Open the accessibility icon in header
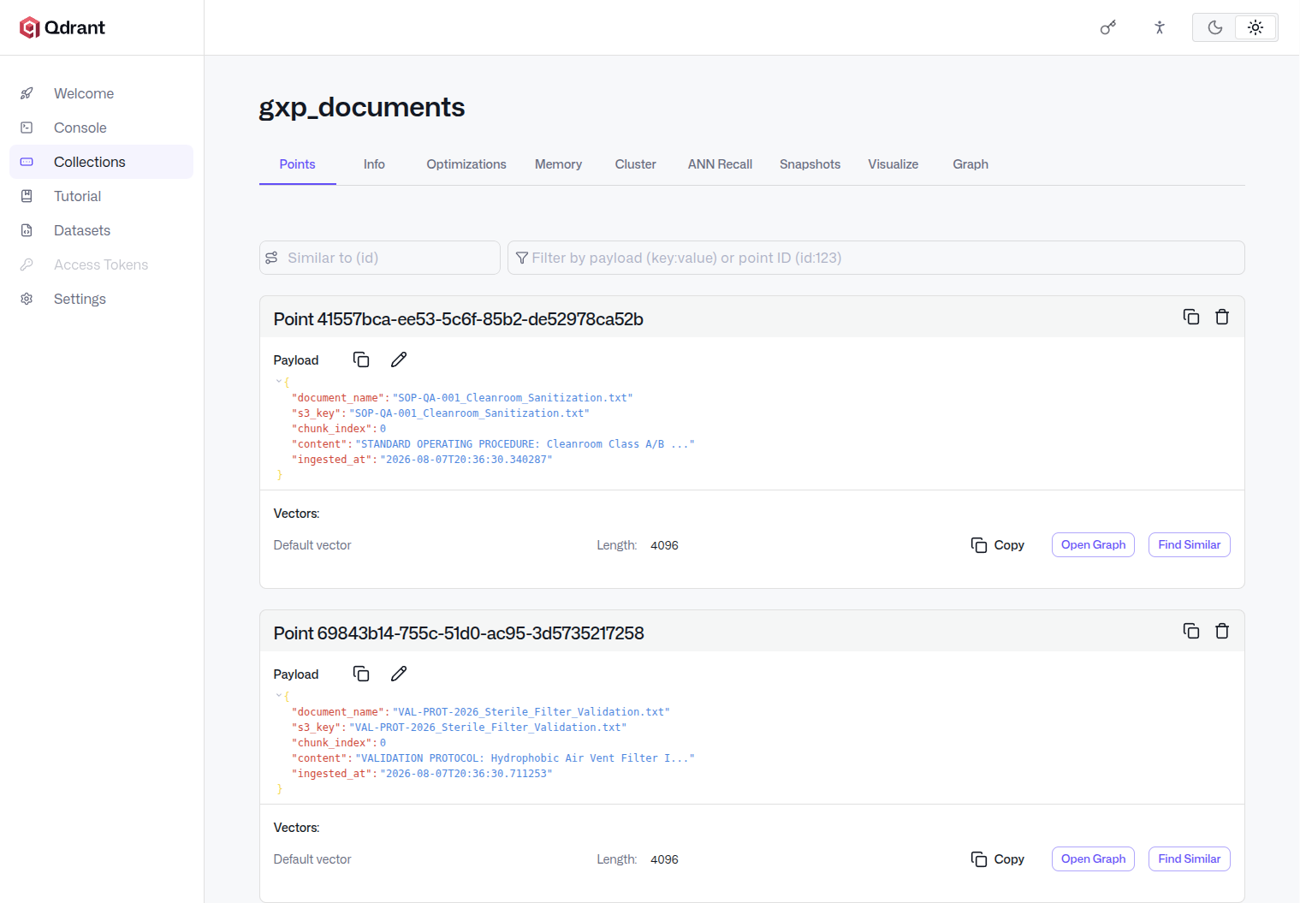The width and height of the screenshot is (1300, 903). point(1160,27)
